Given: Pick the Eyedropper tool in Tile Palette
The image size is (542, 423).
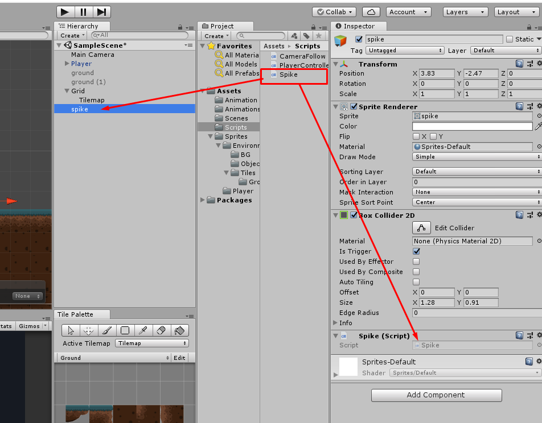Looking at the screenshot, I should click(142, 330).
